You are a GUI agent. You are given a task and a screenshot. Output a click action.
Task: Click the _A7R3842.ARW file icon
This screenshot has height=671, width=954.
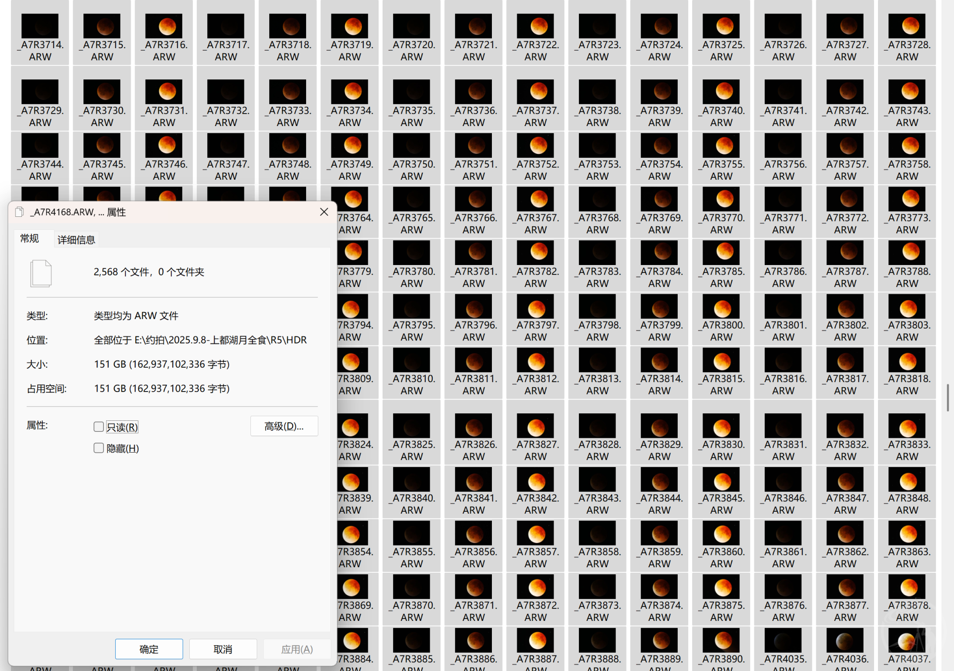(535, 480)
